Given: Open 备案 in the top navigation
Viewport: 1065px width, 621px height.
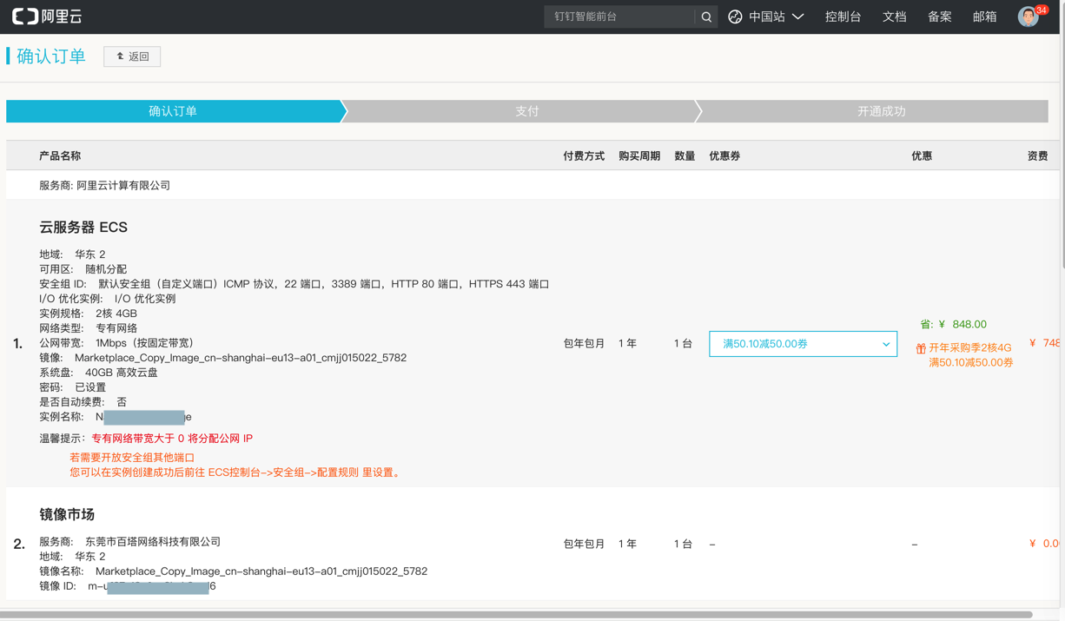Looking at the screenshot, I should [939, 17].
